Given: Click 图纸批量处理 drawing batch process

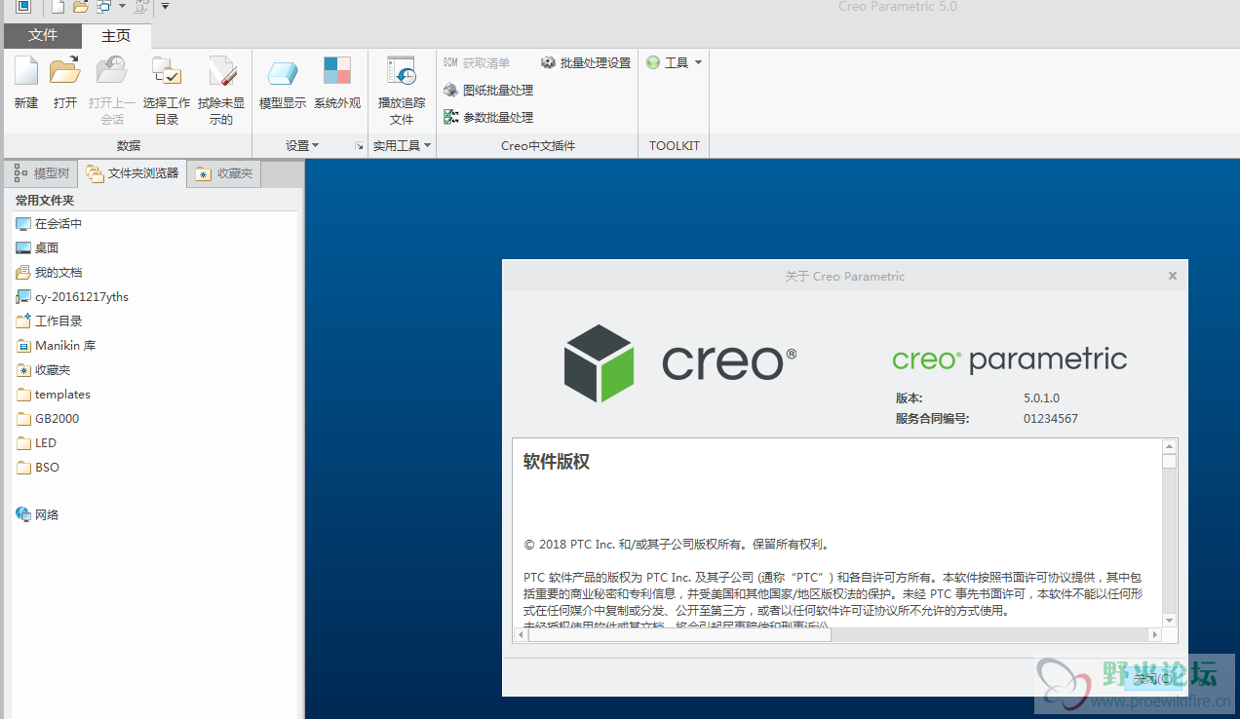Looking at the screenshot, I should (488, 90).
